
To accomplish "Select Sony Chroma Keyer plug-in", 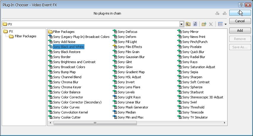I will (67, 87).
